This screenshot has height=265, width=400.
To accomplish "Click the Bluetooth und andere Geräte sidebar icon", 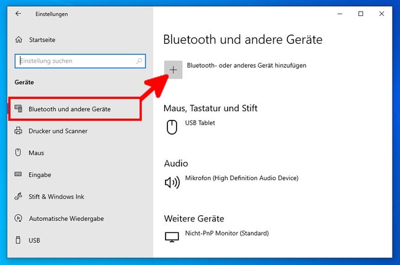I will pos(18,109).
